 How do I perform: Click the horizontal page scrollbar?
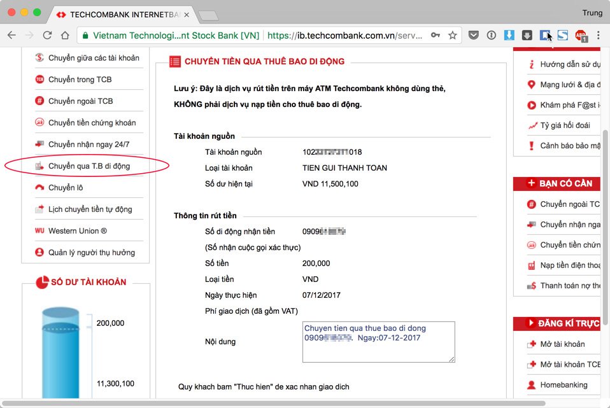coord(274,403)
